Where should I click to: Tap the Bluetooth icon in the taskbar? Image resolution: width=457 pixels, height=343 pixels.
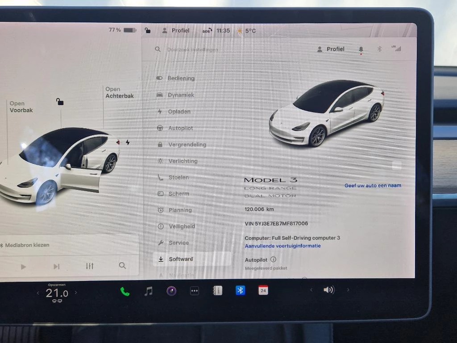point(240,290)
